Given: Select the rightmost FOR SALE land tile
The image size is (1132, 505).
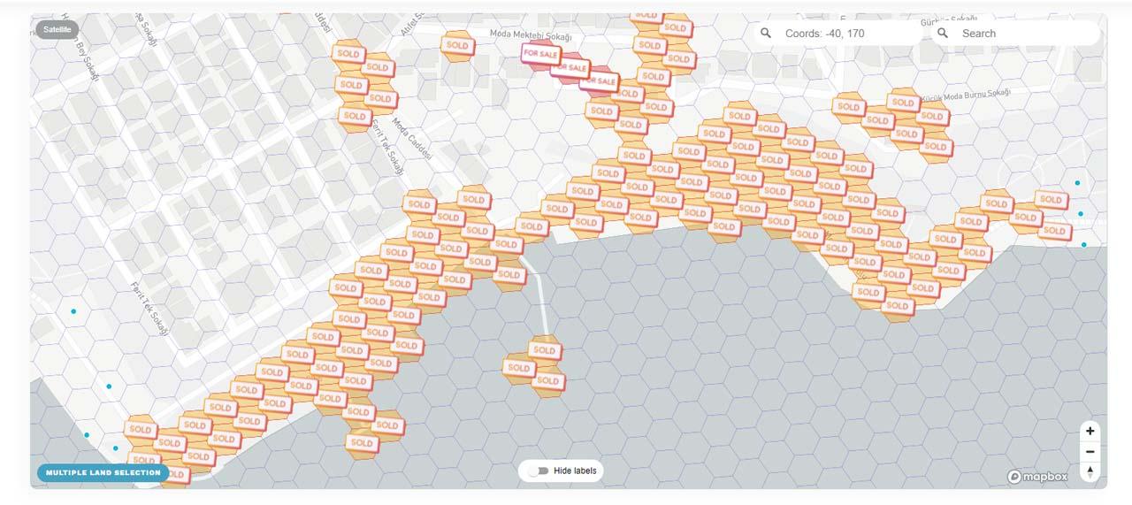Looking at the screenshot, I should [599, 81].
